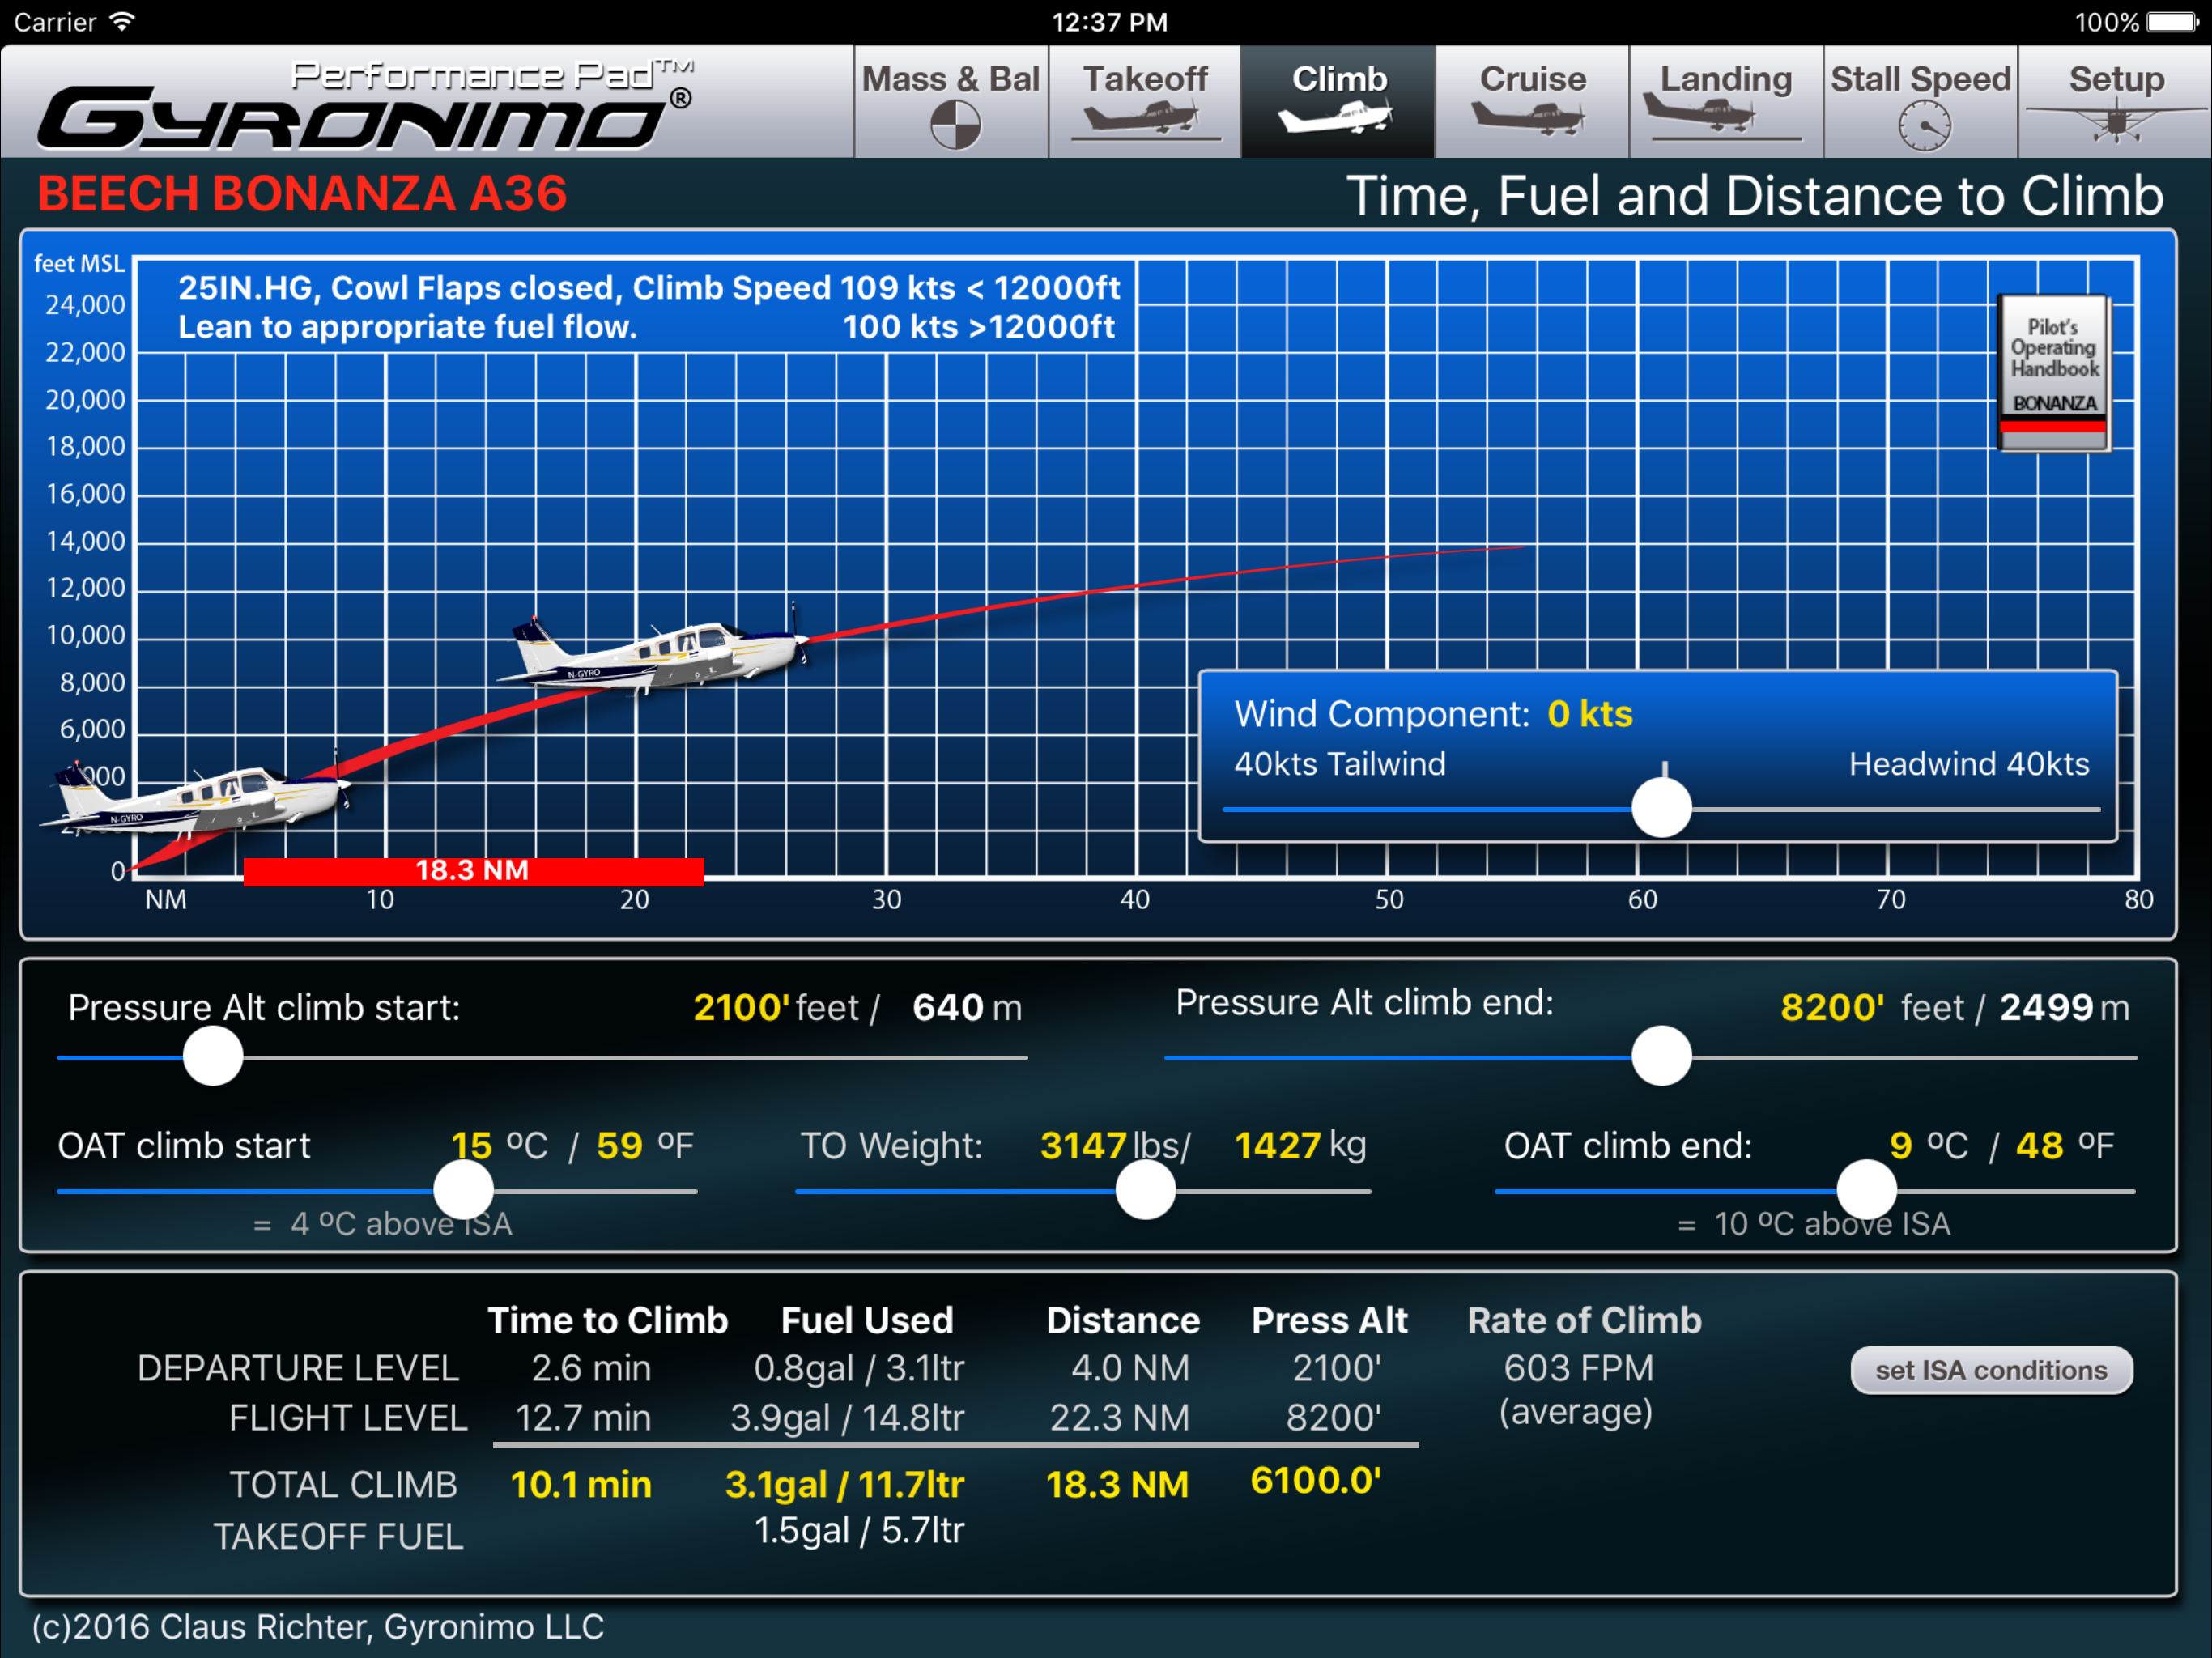Tap the Pressure Alt climb start slider knob

point(213,1056)
